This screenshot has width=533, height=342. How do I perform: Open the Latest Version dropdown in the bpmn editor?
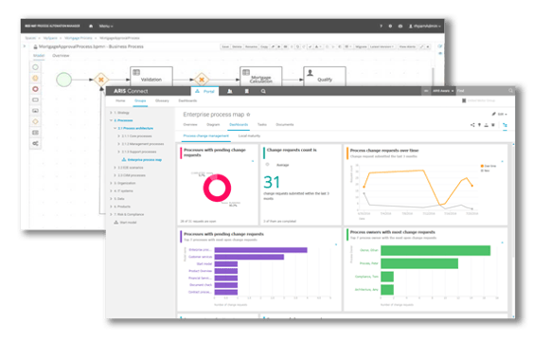[x=382, y=46]
